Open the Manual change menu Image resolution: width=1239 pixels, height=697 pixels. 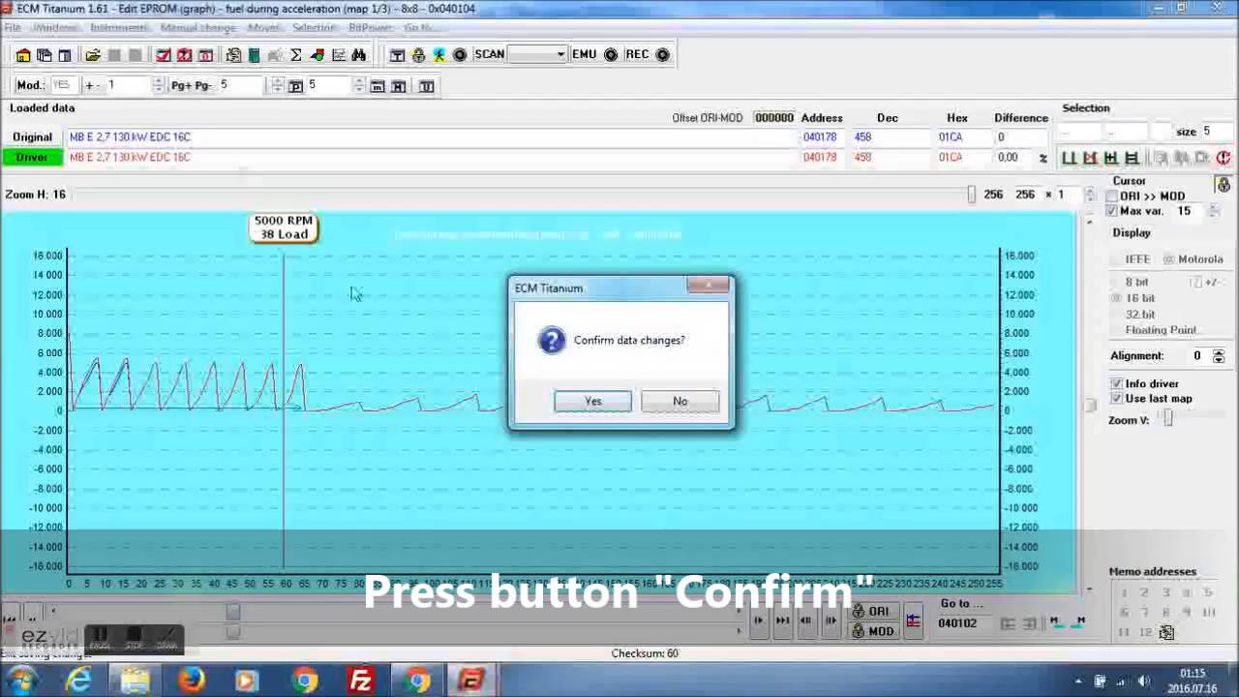click(197, 27)
